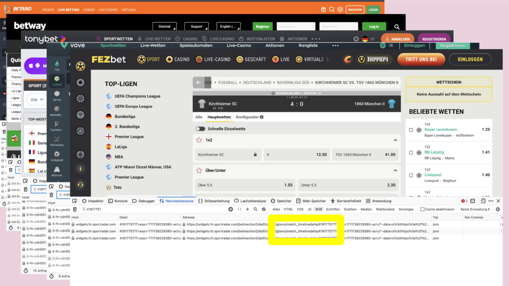Click the soccer ball icon atop FEZbet sidebar

(x=81, y=66)
